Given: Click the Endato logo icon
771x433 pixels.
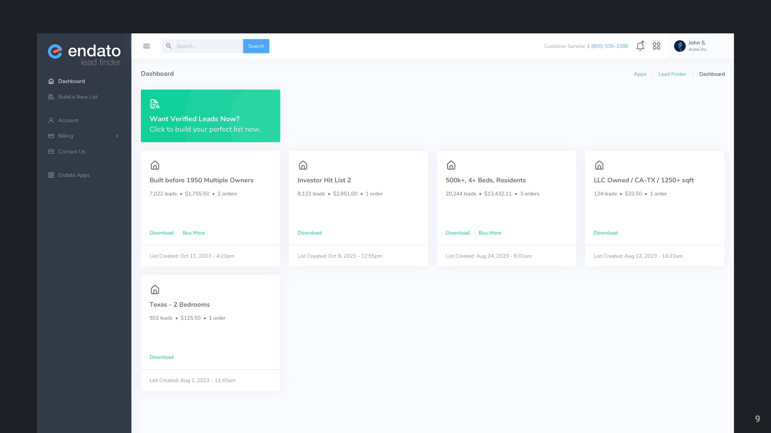Looking at the screenshot, I should pos(55,51).
